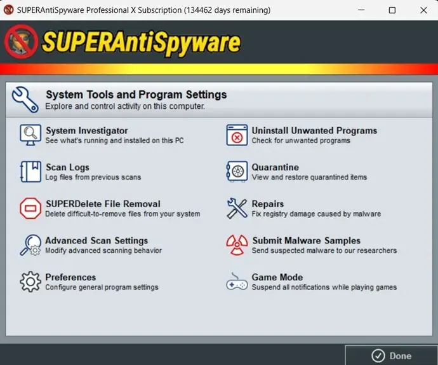Click "See what's running and installed" description
Image resolution: width=438 pixels, height=365 pixels.
coord(114,141)
